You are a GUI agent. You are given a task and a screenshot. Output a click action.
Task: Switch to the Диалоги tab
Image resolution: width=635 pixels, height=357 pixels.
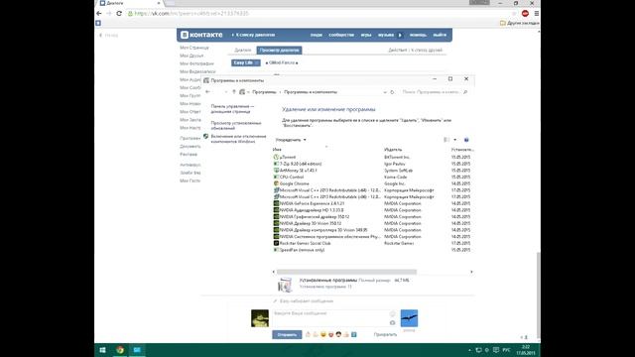242,51
